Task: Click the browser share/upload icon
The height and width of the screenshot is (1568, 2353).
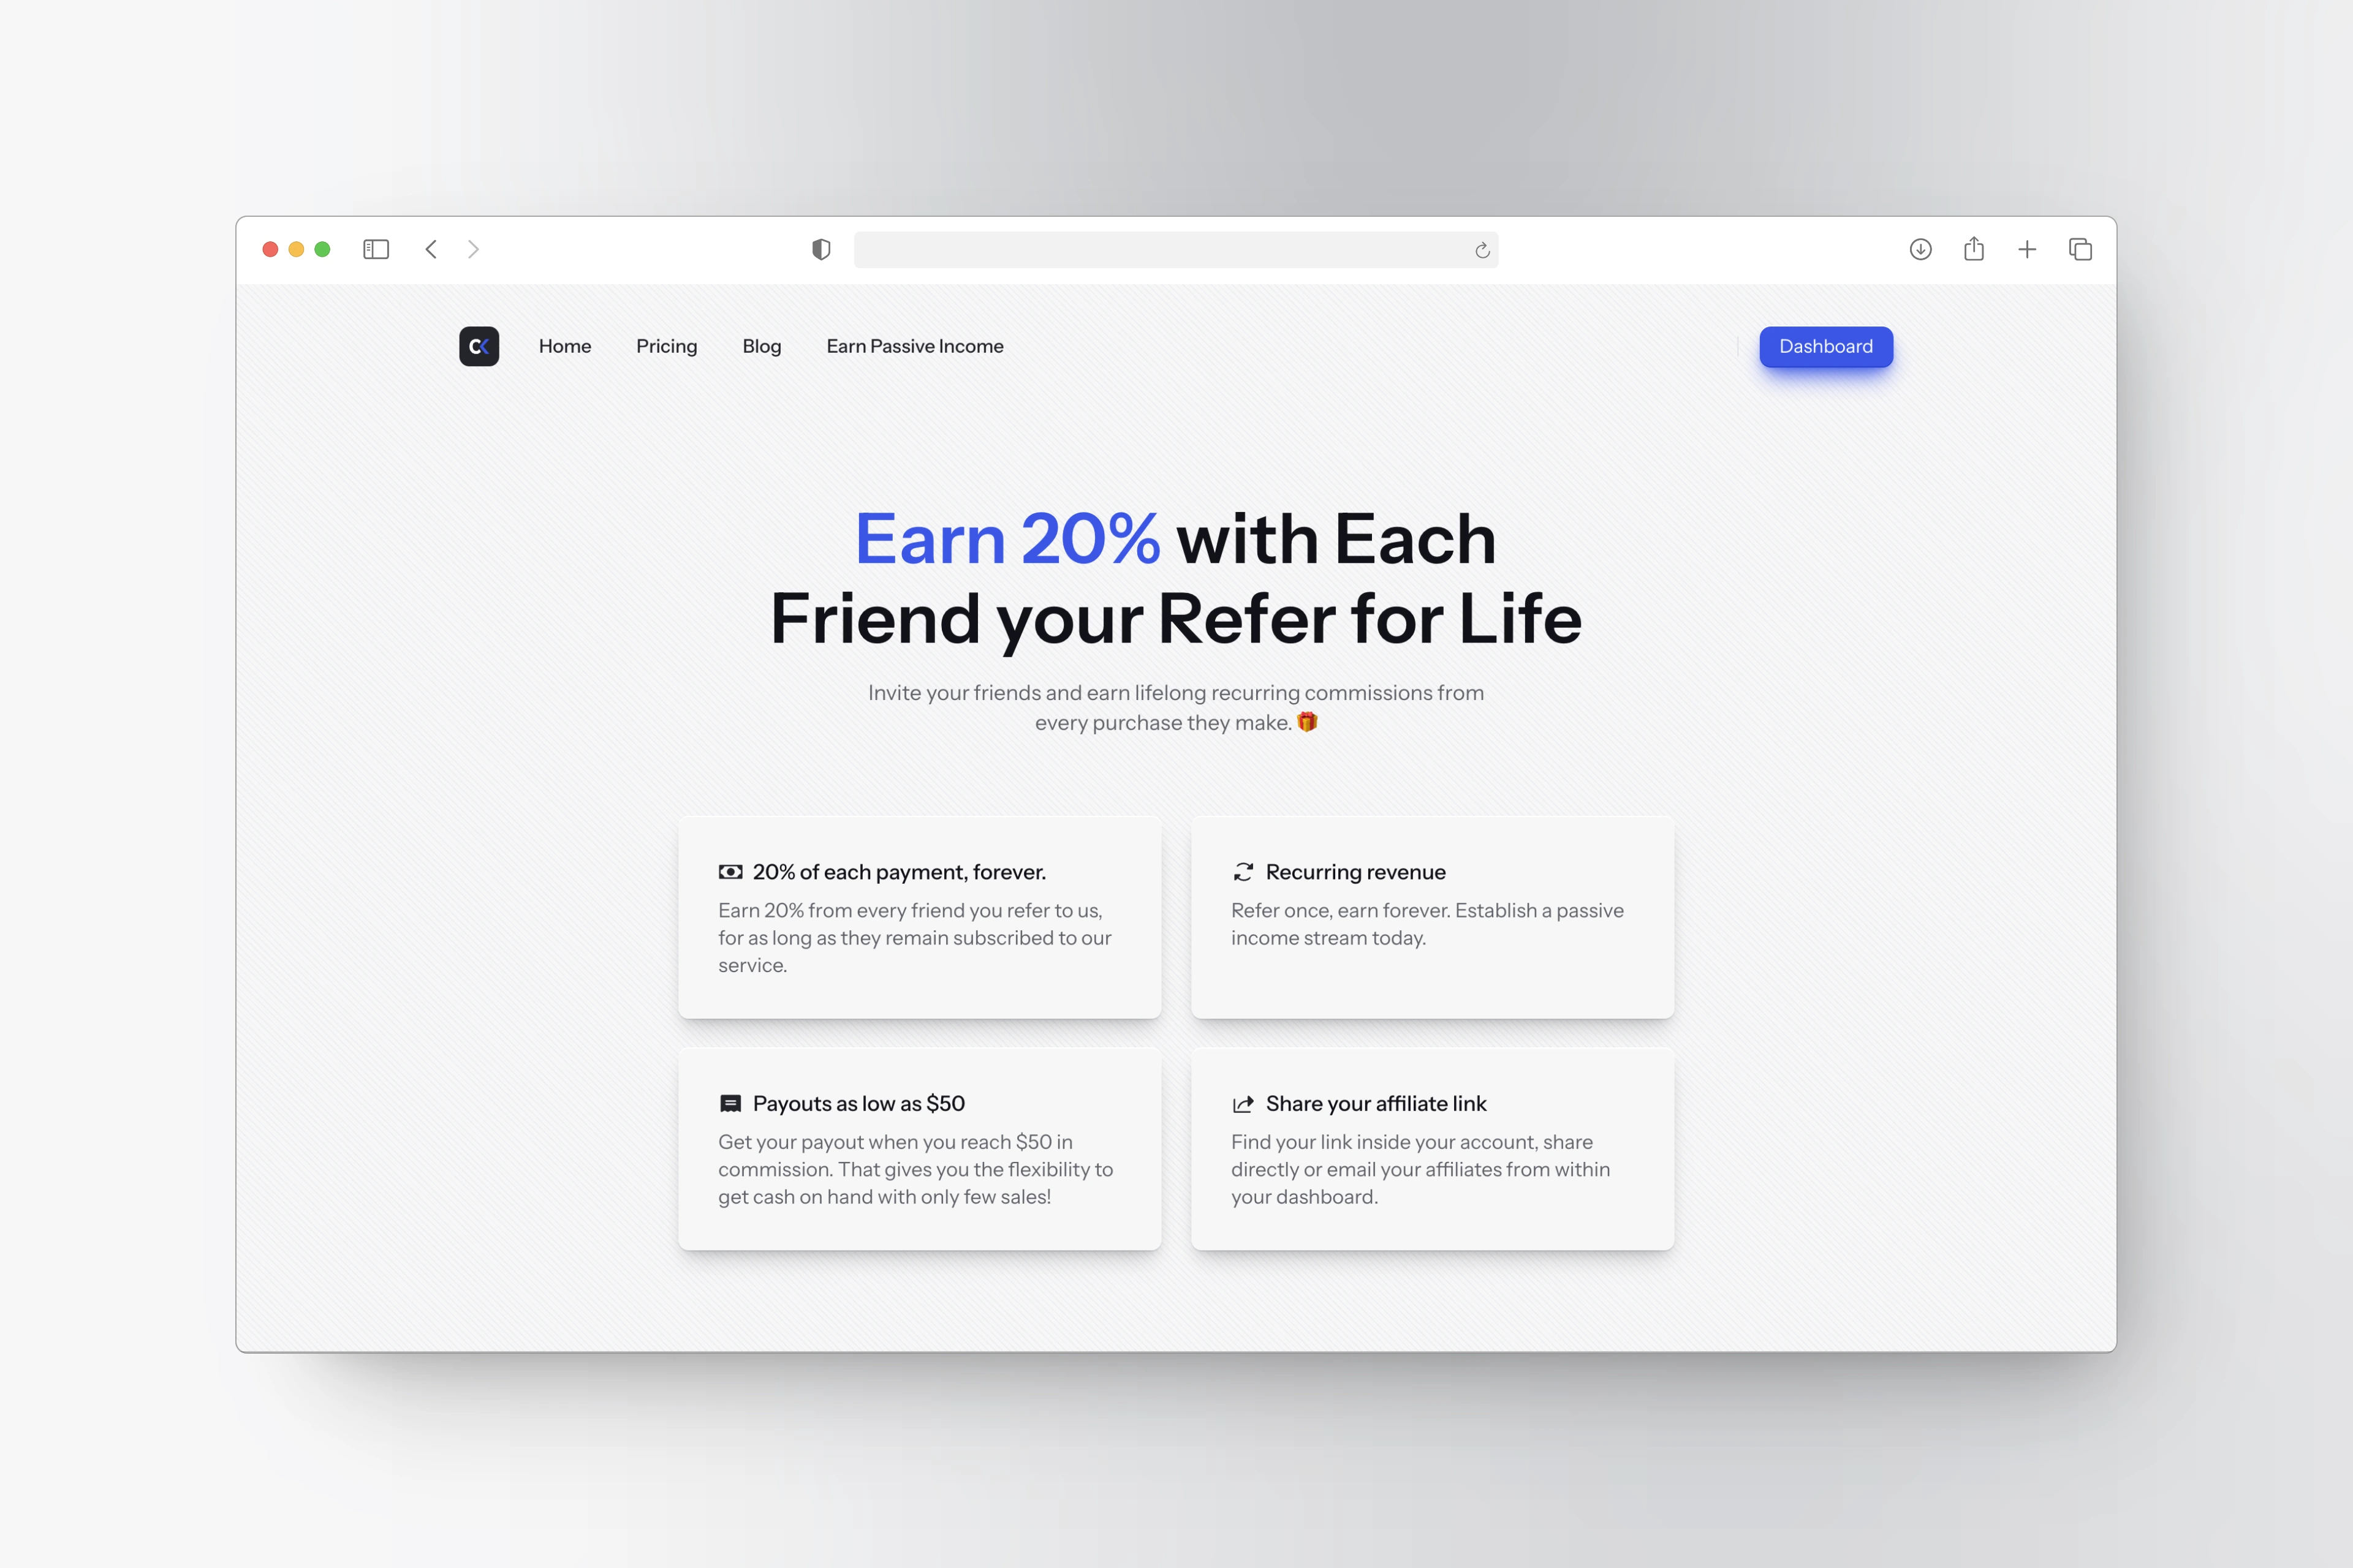Action: coord(1973,249)
